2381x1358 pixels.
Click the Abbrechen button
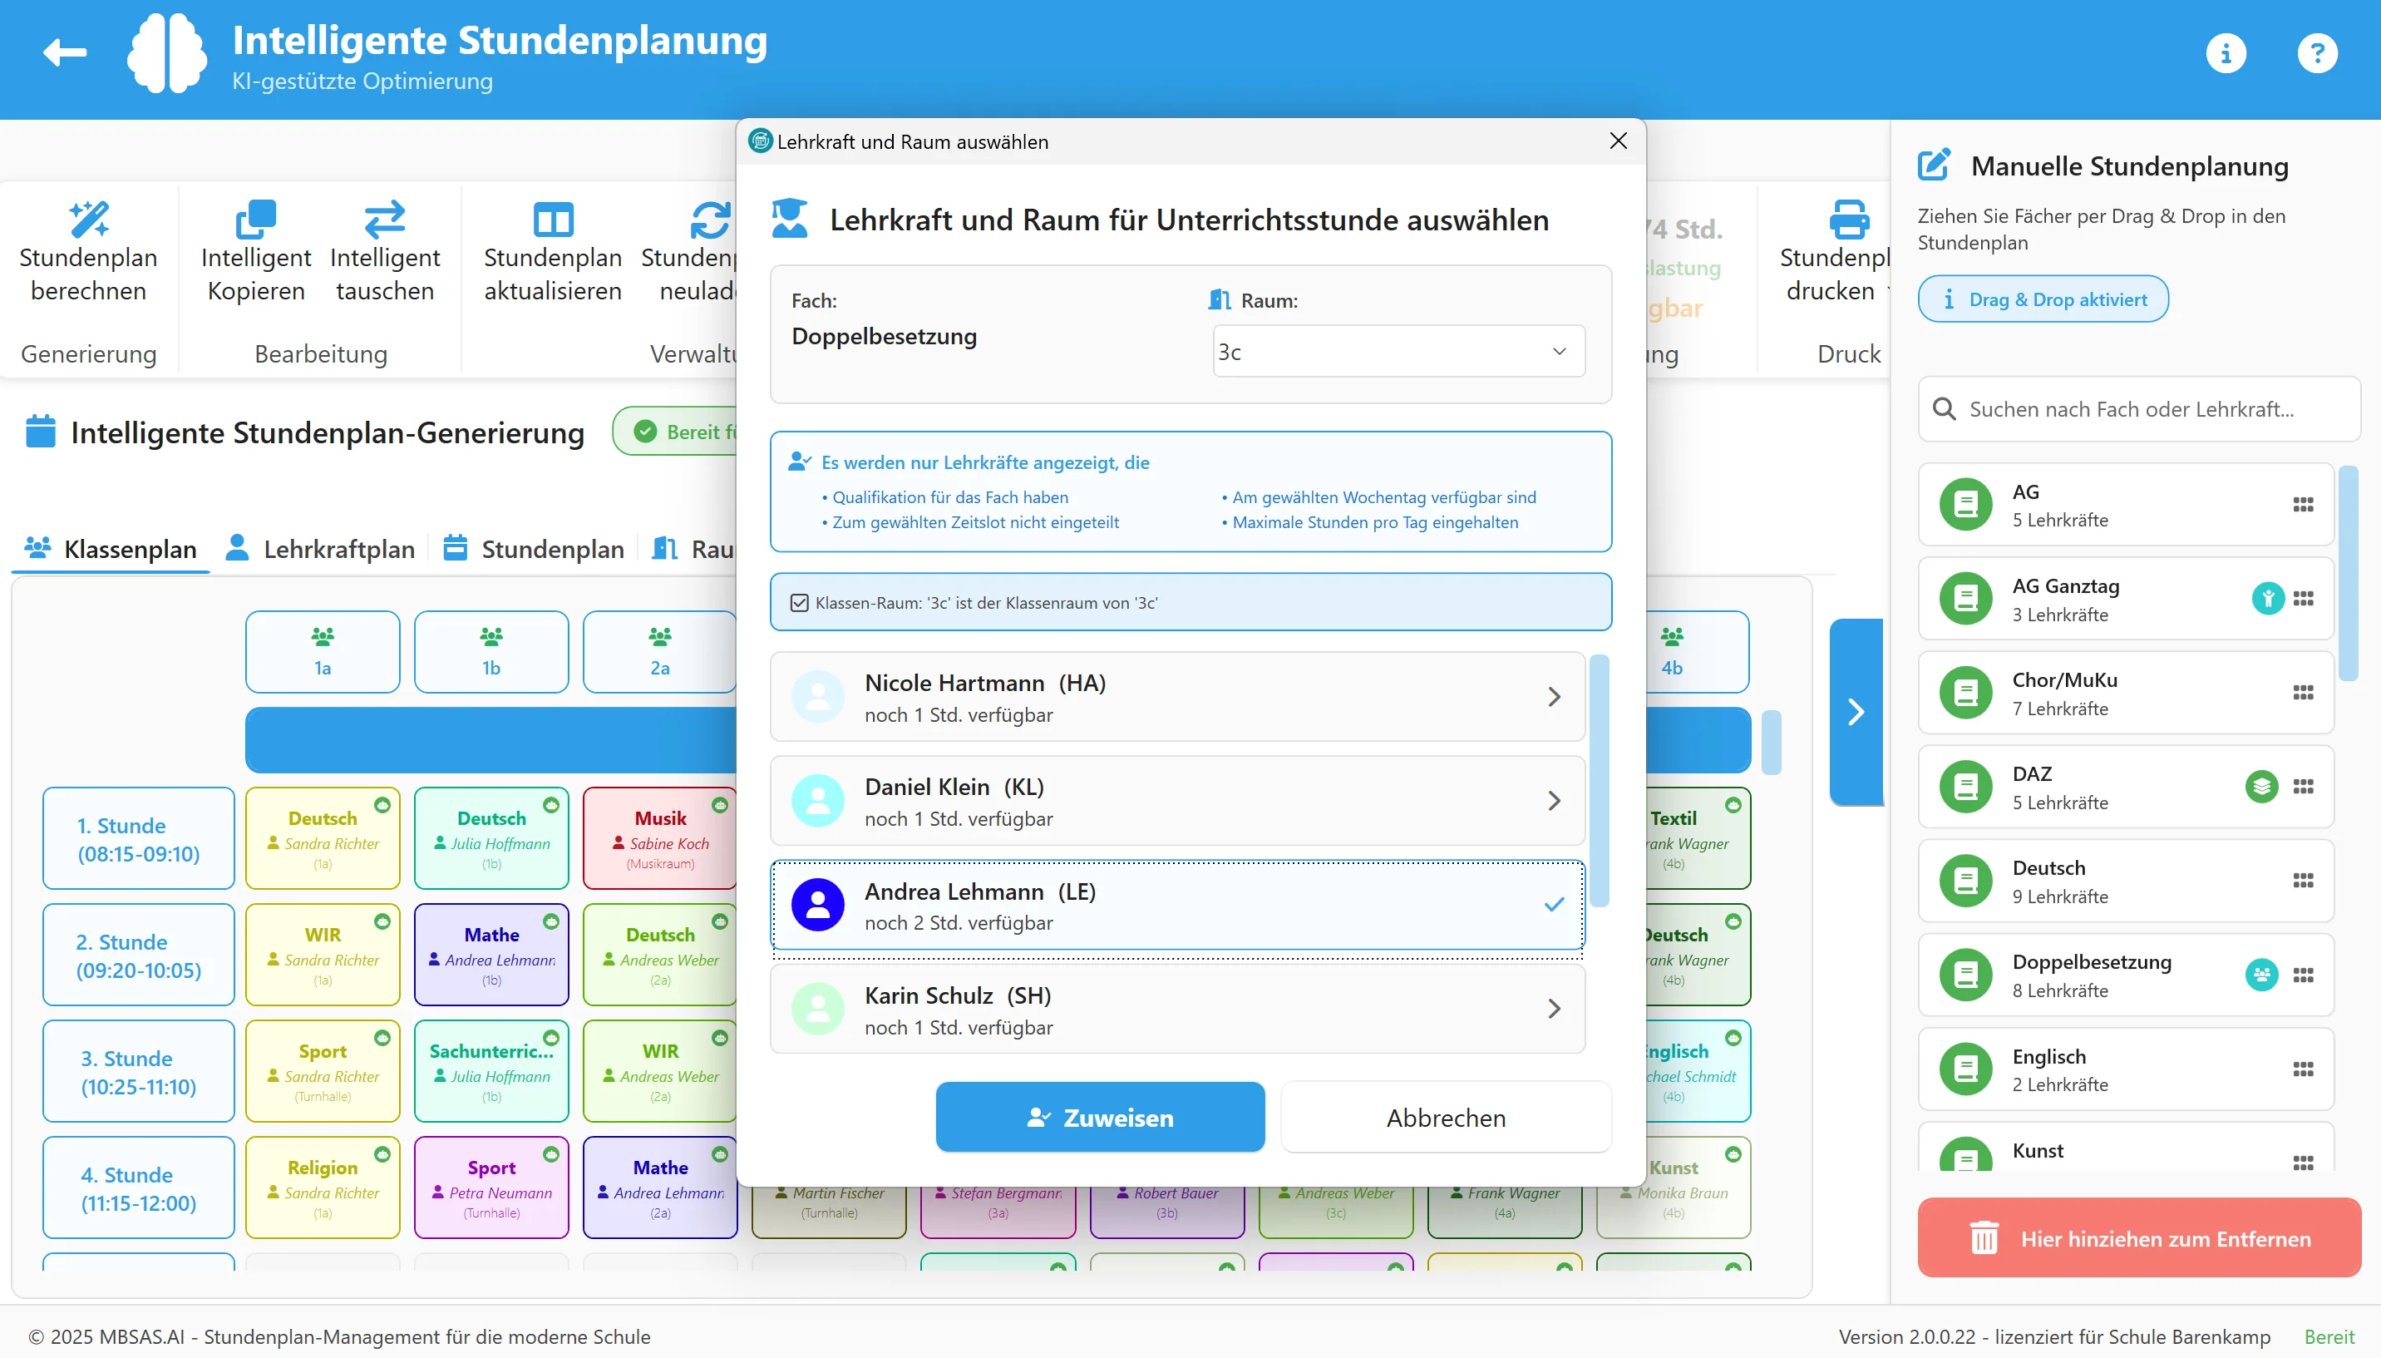(1446, 1118)
